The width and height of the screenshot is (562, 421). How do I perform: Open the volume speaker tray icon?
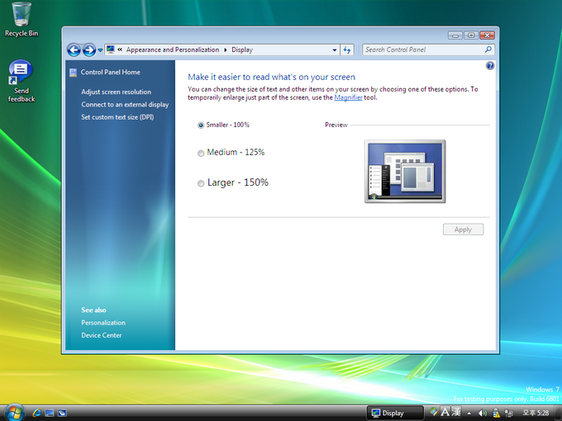(483, 414)
